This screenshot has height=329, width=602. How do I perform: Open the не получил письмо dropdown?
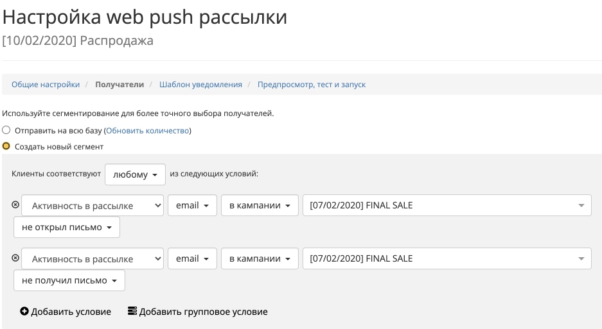[x=69, y=280]
